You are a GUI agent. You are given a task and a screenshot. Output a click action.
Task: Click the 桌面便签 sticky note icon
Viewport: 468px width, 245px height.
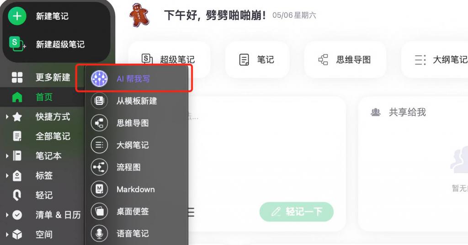[99, 211]
